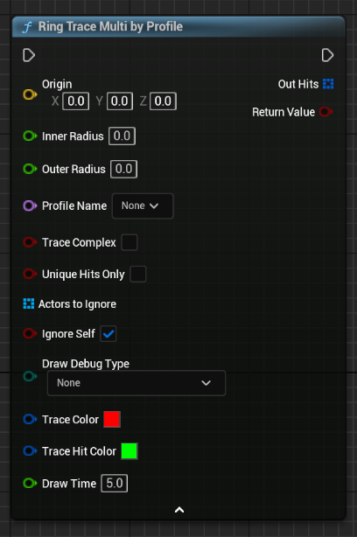This screenshot has width=357, height=537.
Task: Select the Ring Trace Multi by Profile title
Action: (110, 27)
